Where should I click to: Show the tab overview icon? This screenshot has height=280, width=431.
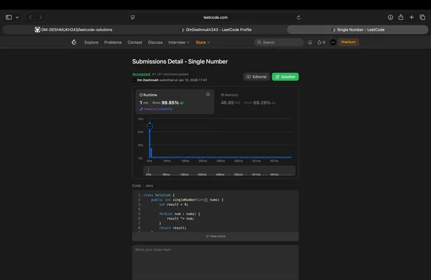pyautogui.click(x=423, y=17)
